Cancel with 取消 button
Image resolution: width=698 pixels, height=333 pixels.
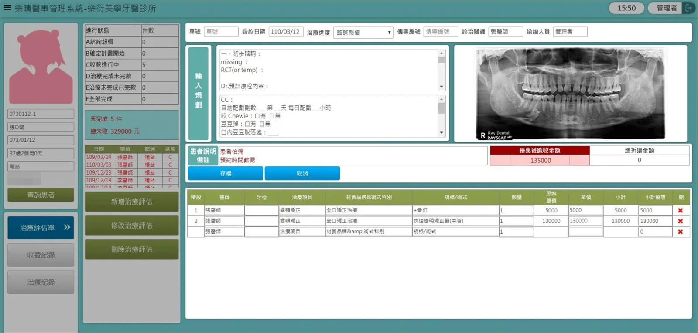(x=302, y=173)
